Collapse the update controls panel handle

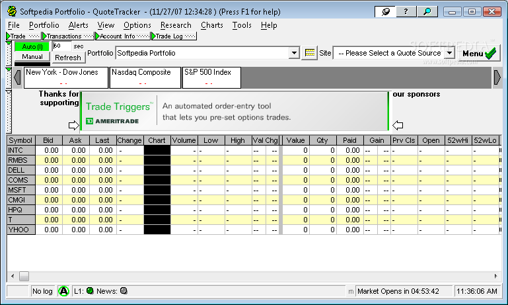pyautogui.click(x=9, y=54)
